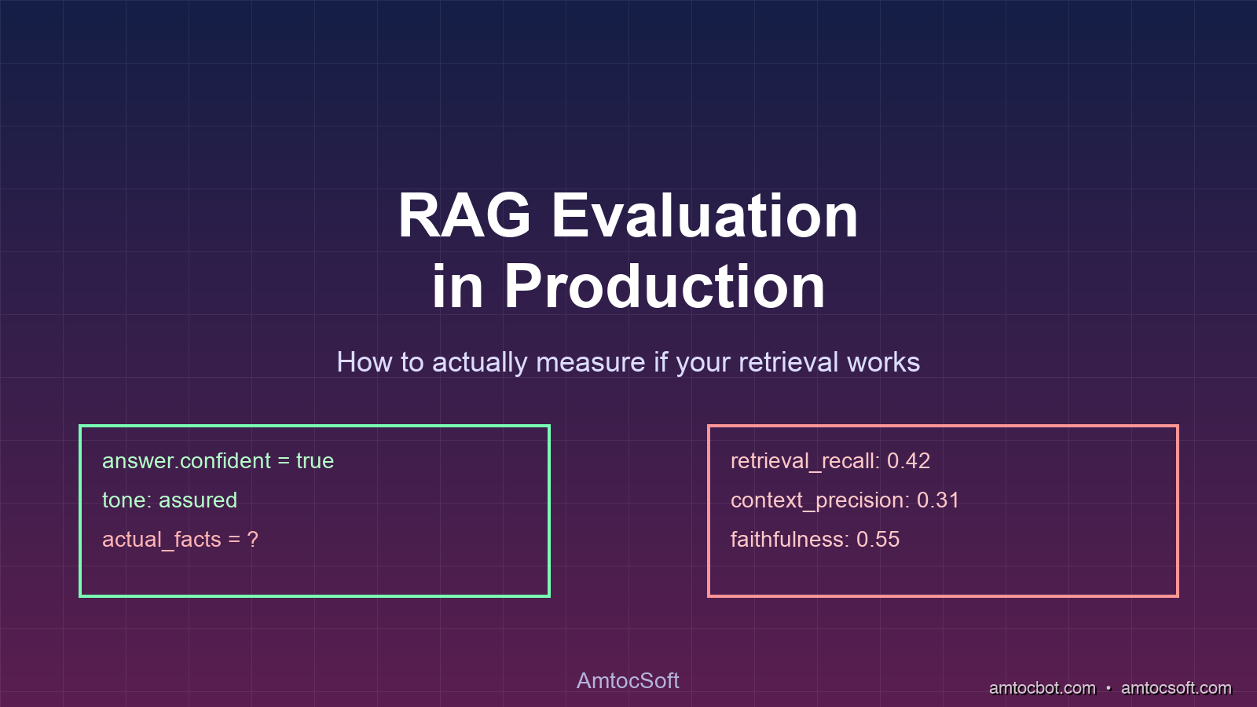Click the 'tone: assured' line
The height and width of the screenshot is (707, 1257).
(x=170, y=500)
